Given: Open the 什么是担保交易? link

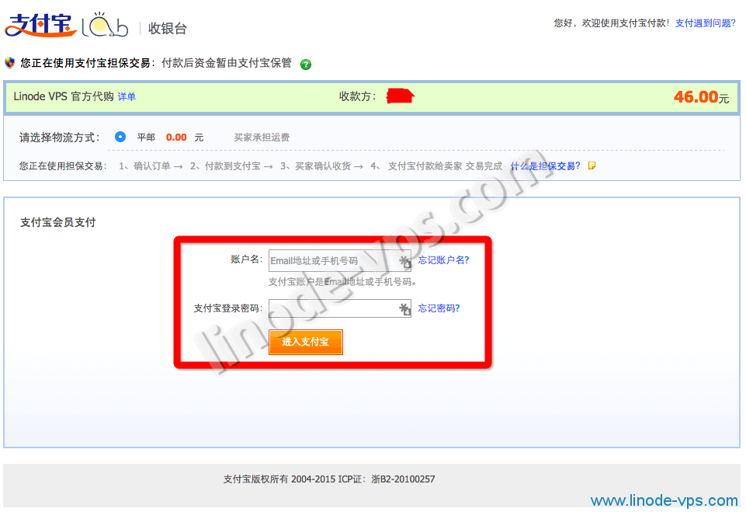Looking at the screenshot, I should coord(545,165).
